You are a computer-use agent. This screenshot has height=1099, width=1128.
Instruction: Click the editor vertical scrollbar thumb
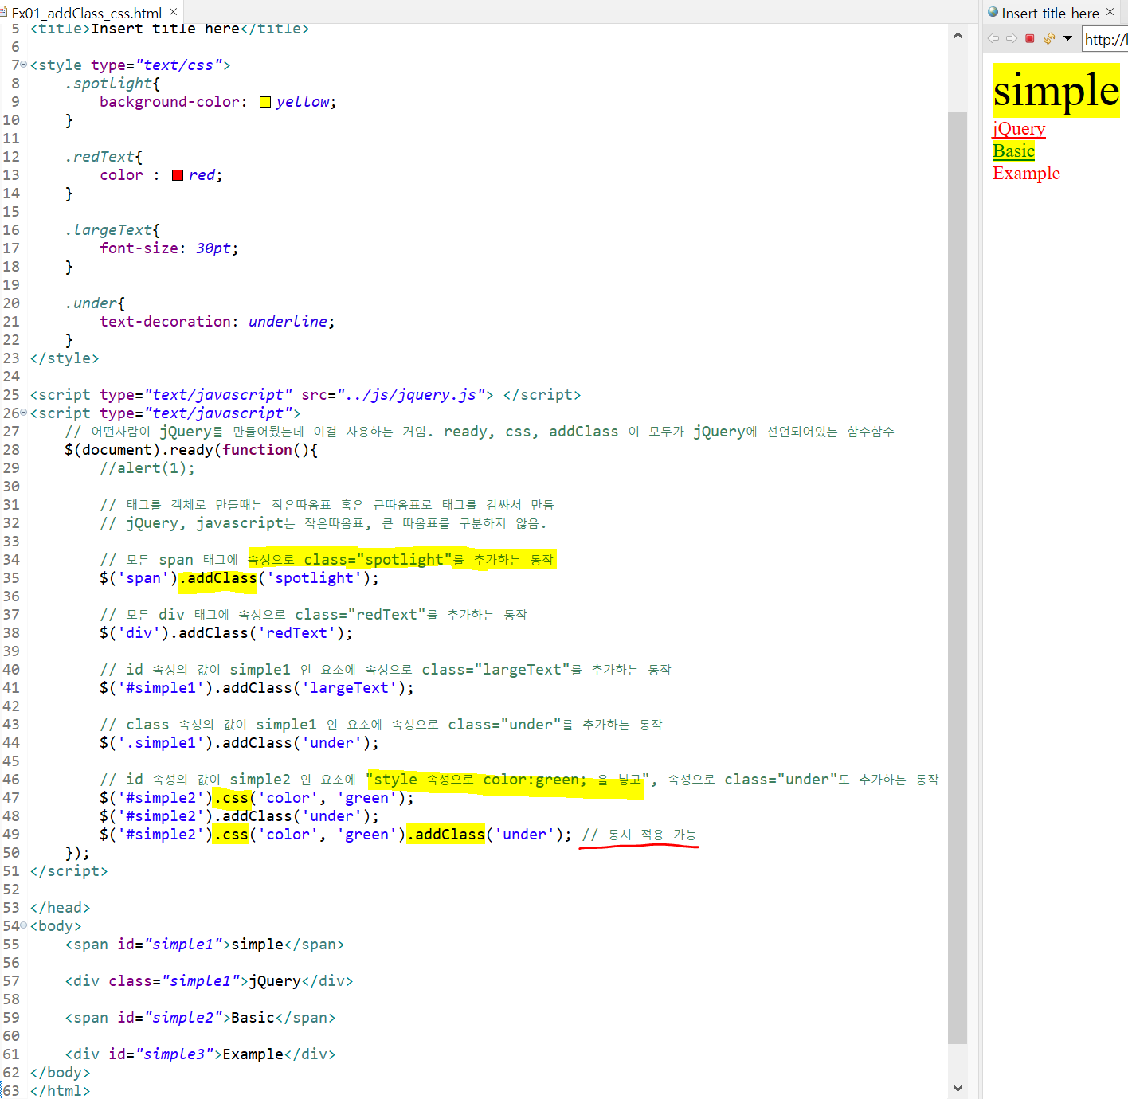point(958,577)
